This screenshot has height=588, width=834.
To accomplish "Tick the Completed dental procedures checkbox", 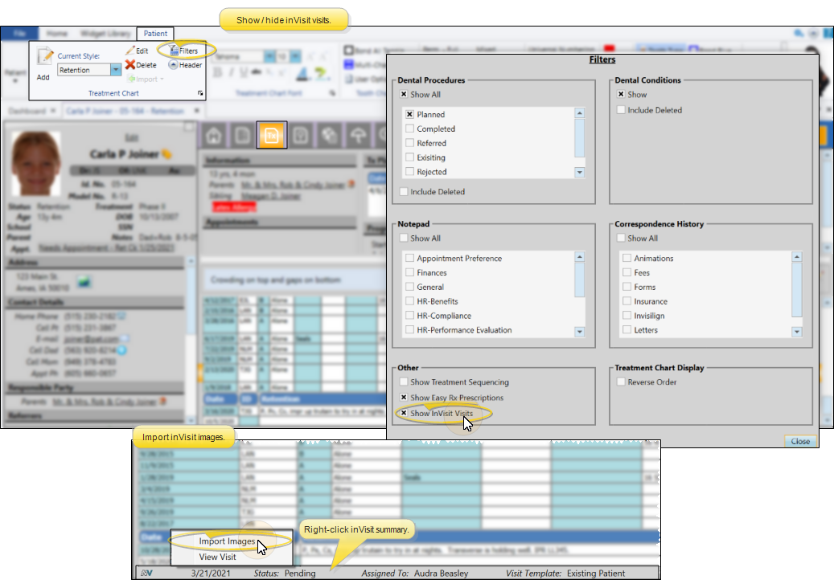I will click(411, 129).
